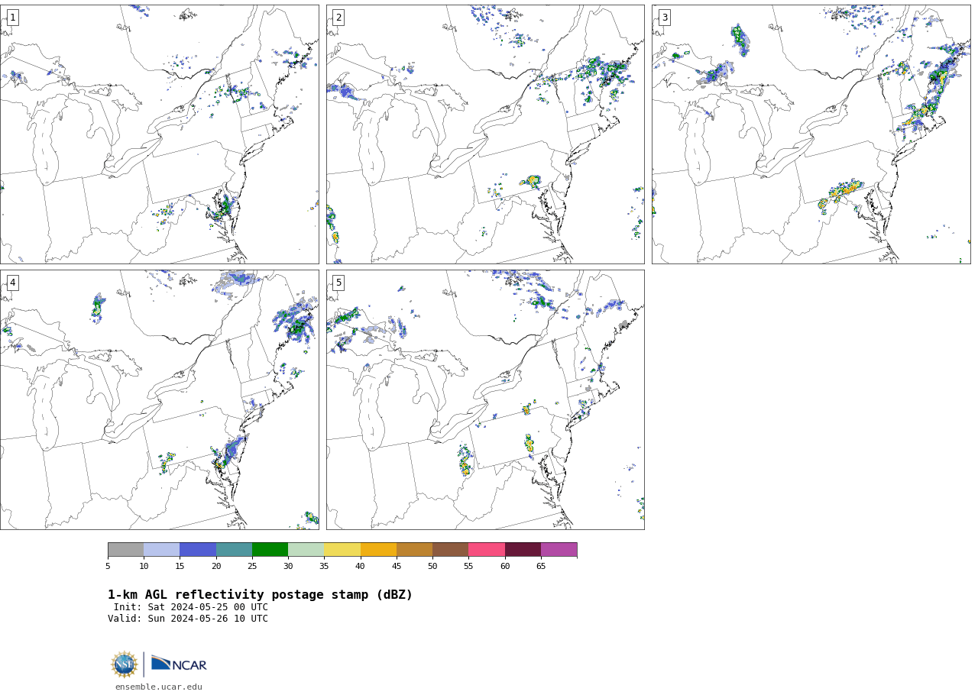Click the panel number label '4'
Viewport: 978px width, 695px height.
click(x=12, y=283)
